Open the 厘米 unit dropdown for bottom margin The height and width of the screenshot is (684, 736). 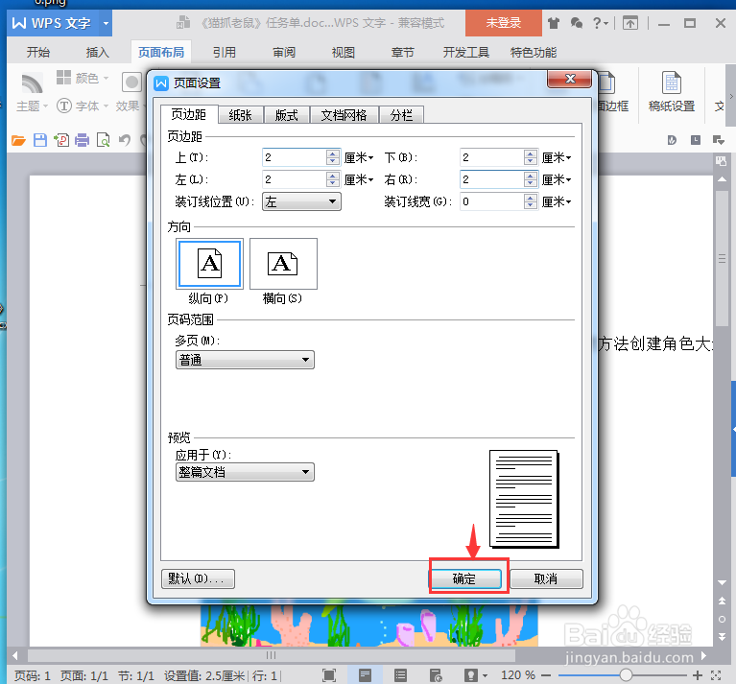[x=557, y=157]
